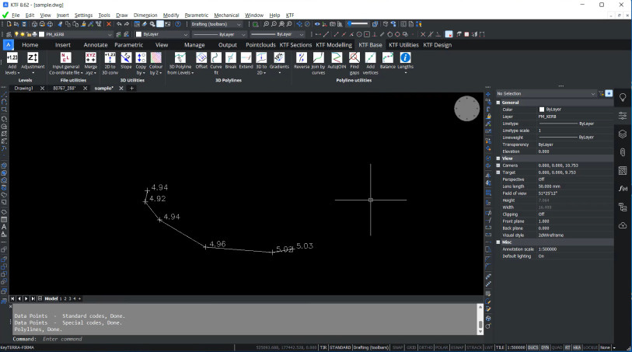Collapse the Misc properties section
Image resolution: width=632 pixels, height=352 pixels.
[x=498, y=242]
